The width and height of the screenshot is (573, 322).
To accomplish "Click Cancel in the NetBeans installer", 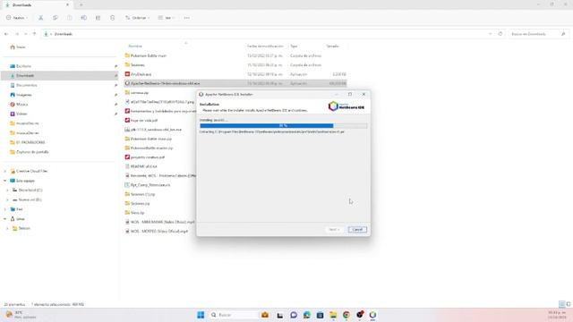I will point(357,230).
